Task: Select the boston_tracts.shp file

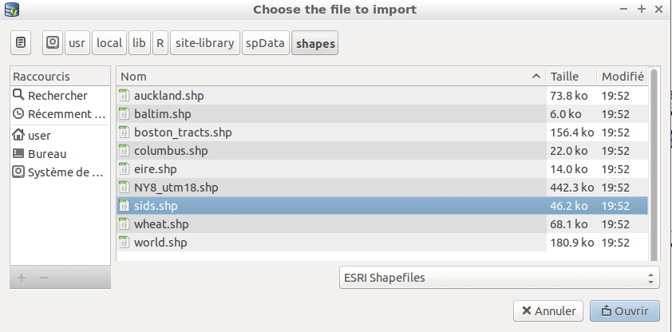Action: (x=381, y=132)
